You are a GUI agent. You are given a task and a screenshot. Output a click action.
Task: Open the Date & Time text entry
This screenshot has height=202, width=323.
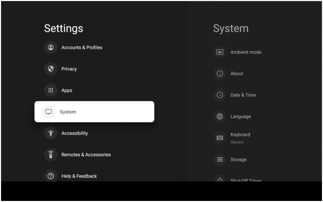point(243,95)
